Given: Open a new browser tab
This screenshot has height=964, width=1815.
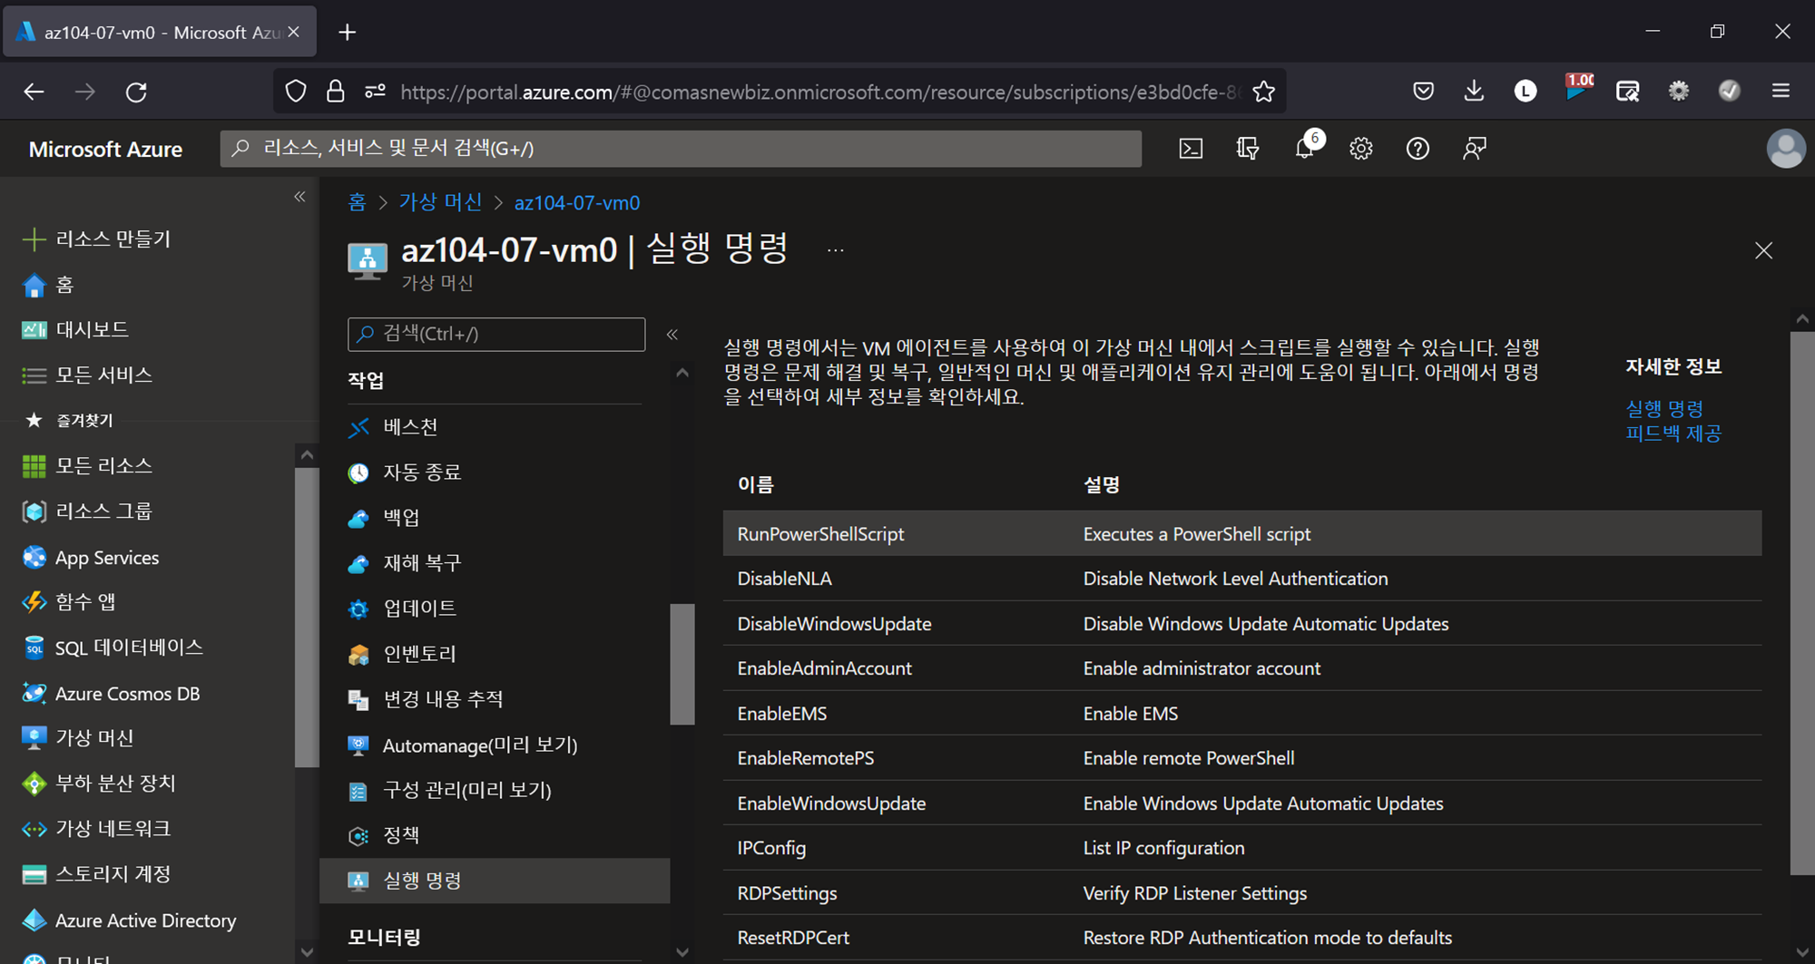Looking at the screenshot, I should point(347,33).
